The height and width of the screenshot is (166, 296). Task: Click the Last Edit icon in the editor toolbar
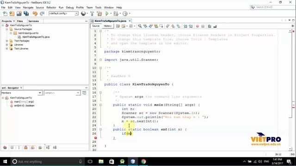pyautogui.click(x=118, y=26)
